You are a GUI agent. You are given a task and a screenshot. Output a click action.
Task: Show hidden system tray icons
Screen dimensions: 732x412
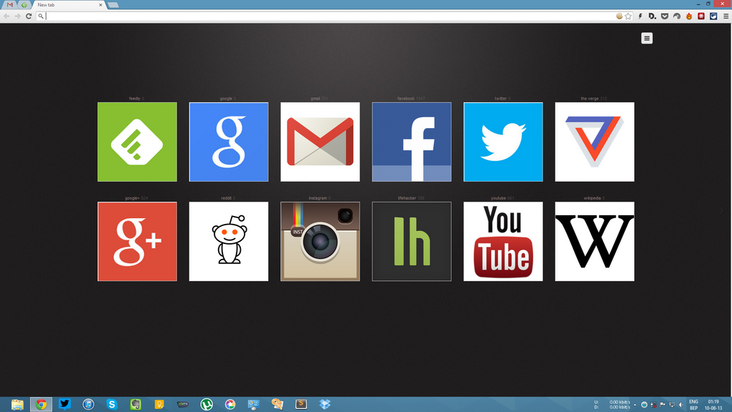tap(635, 405)
